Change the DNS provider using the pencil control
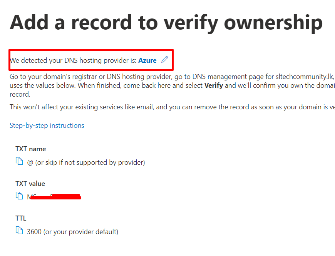Image resolution: width=335 pixels, height=256 pixels. coord(165,60)
